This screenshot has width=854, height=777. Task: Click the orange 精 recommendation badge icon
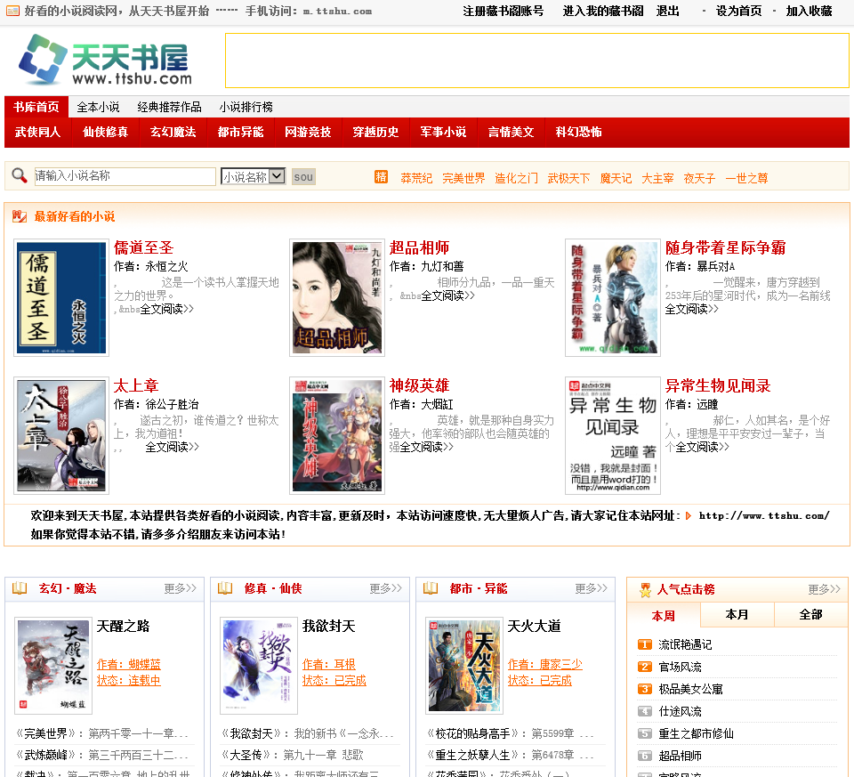[382, 177]
